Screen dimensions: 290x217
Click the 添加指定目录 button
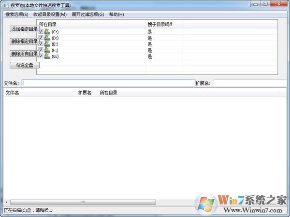[24, 29]
